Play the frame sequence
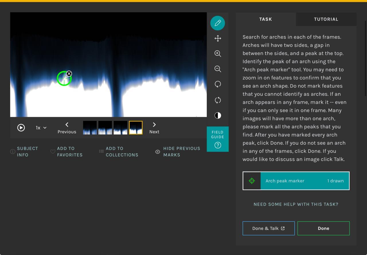367x255 pixels. pyautogui.click(x=21, y=127)
